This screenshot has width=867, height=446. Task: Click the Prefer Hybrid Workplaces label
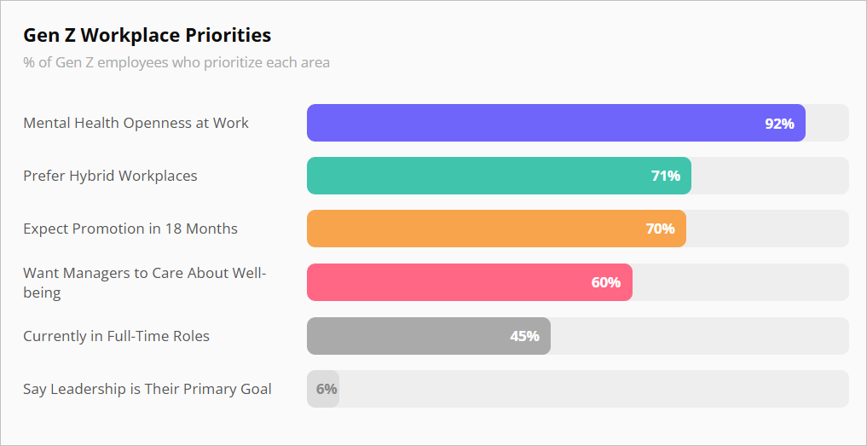point(110,176)
